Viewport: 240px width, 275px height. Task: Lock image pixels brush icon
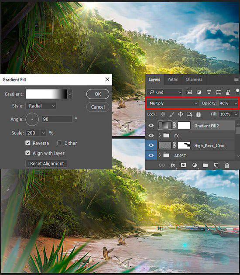(x=171, y=114)
